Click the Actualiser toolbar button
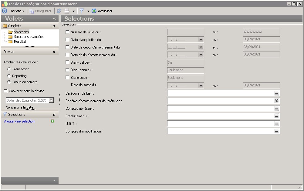The width and height of the screenshot is (304, 191). pos(102,11)
